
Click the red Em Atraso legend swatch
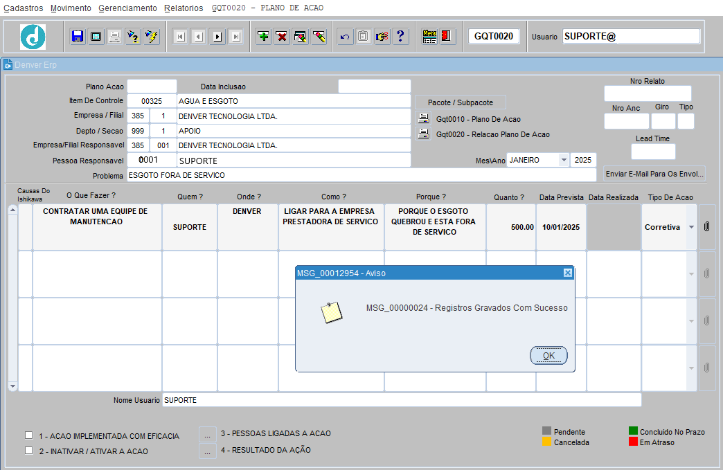click(x=633, y=442)
